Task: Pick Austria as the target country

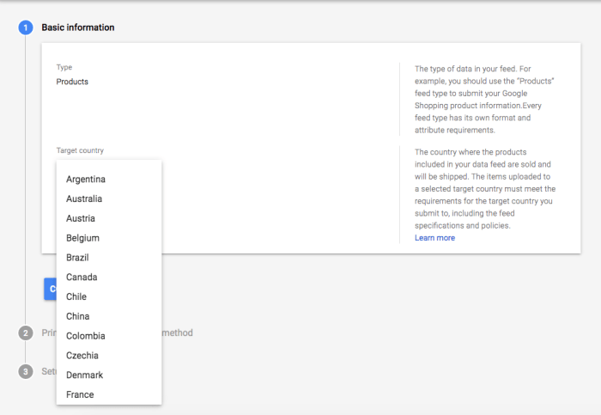Action: tap(81, 218)
